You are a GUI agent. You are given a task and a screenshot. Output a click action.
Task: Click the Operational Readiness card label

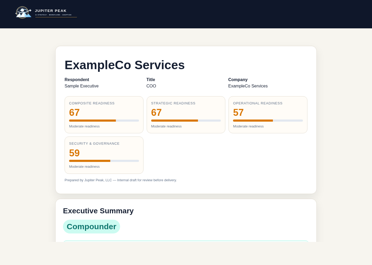(x=258, y=103)
